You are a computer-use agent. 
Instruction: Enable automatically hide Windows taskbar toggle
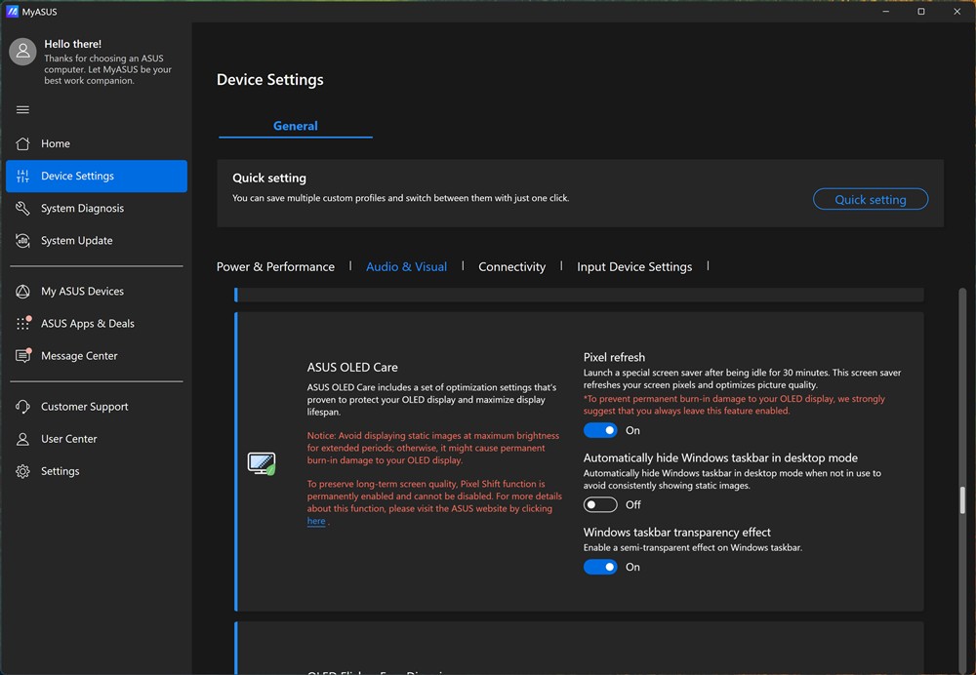600,504
